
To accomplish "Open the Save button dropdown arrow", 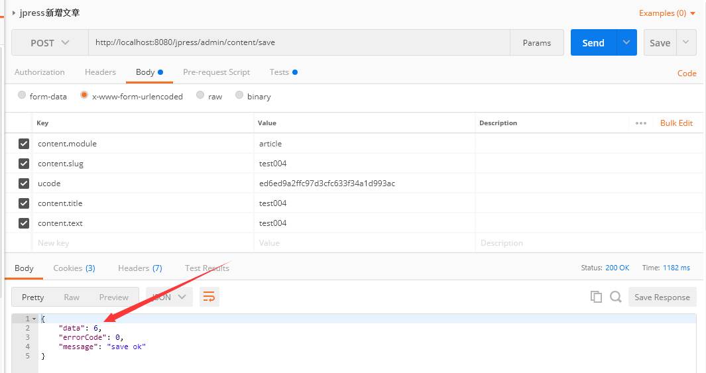I will pyautogui.click(x=686, y=43).
